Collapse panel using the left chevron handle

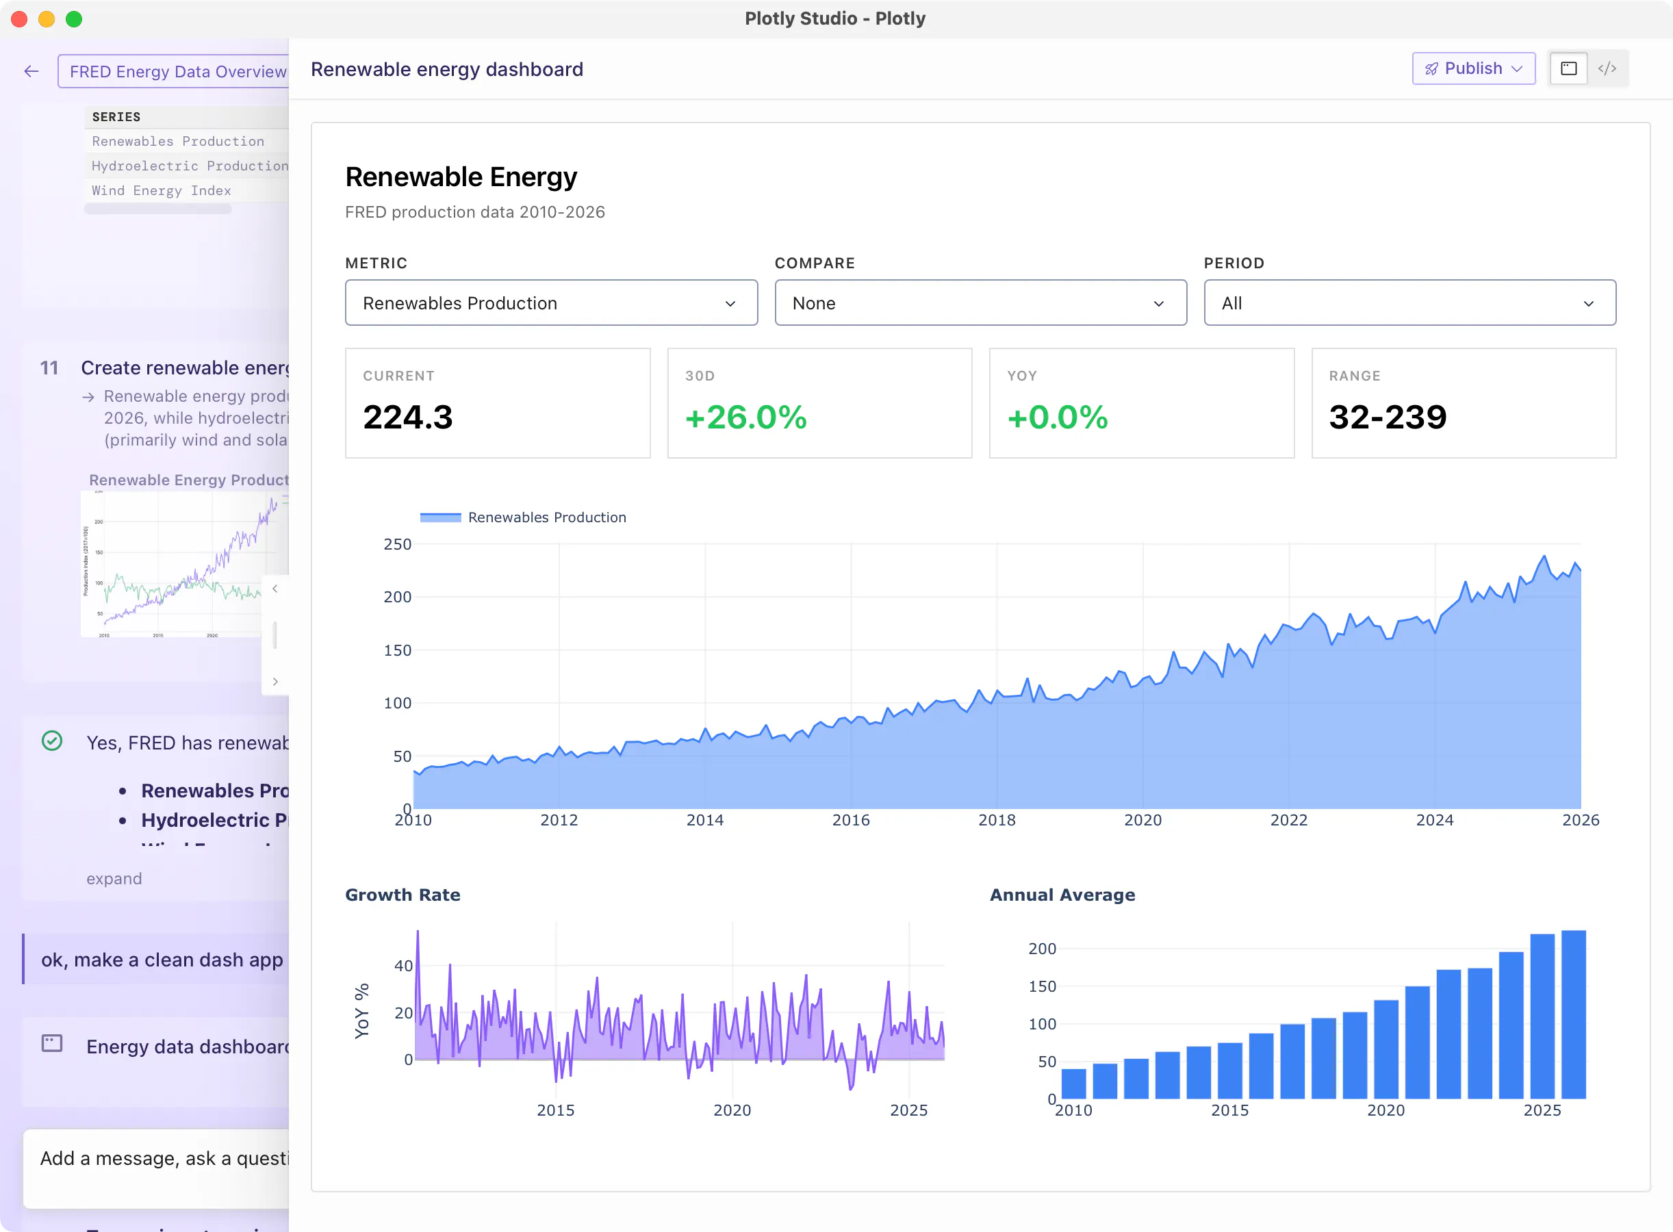[275, 589]
